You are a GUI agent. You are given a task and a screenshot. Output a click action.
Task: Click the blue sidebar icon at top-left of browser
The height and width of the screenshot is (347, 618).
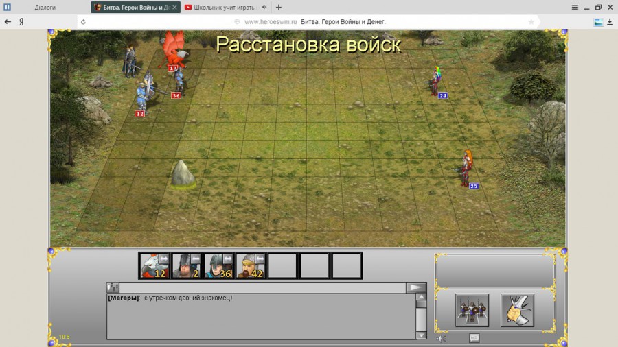click(x=7, y=7)
